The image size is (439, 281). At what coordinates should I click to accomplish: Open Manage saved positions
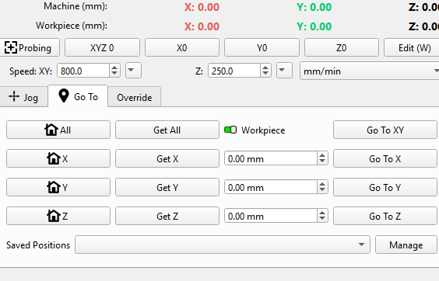coord(406,245)
